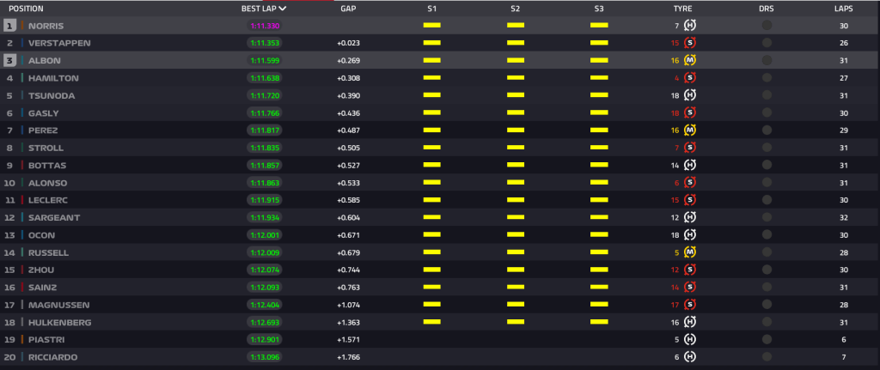Click Hamilton's best lap 1:11.638
The height and width of the screenshot is (370, 880).
pos(265,78)
